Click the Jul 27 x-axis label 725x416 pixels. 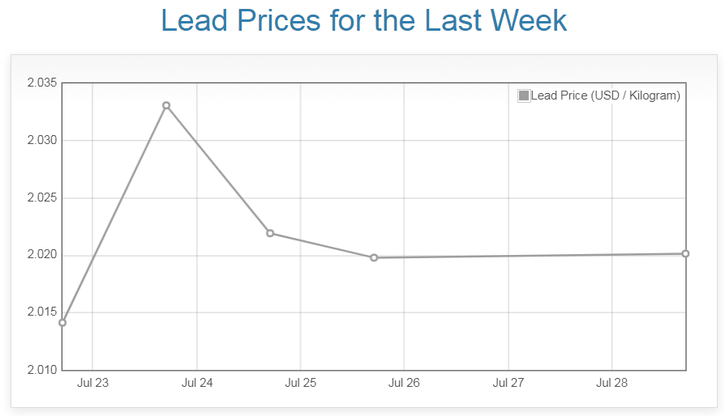tap(508, 384)
